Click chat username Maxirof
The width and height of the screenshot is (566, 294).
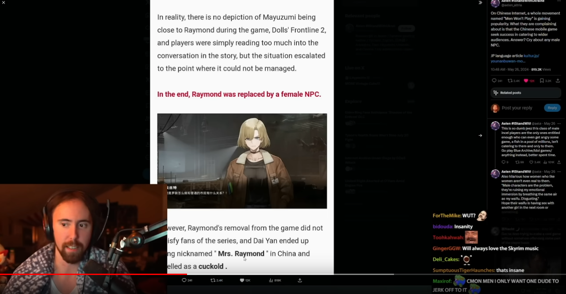[442, 281]
